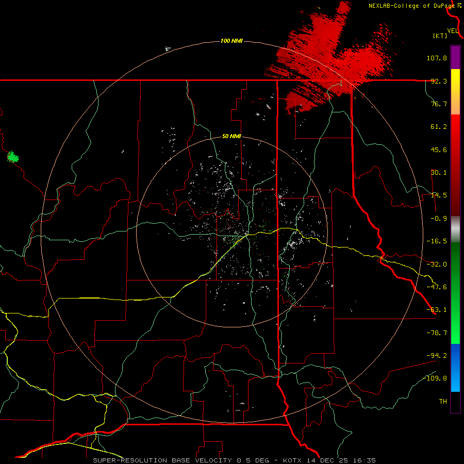The image size is (464, 464).
Task: Click the 45.6 legend value
Action: (439, 150)
